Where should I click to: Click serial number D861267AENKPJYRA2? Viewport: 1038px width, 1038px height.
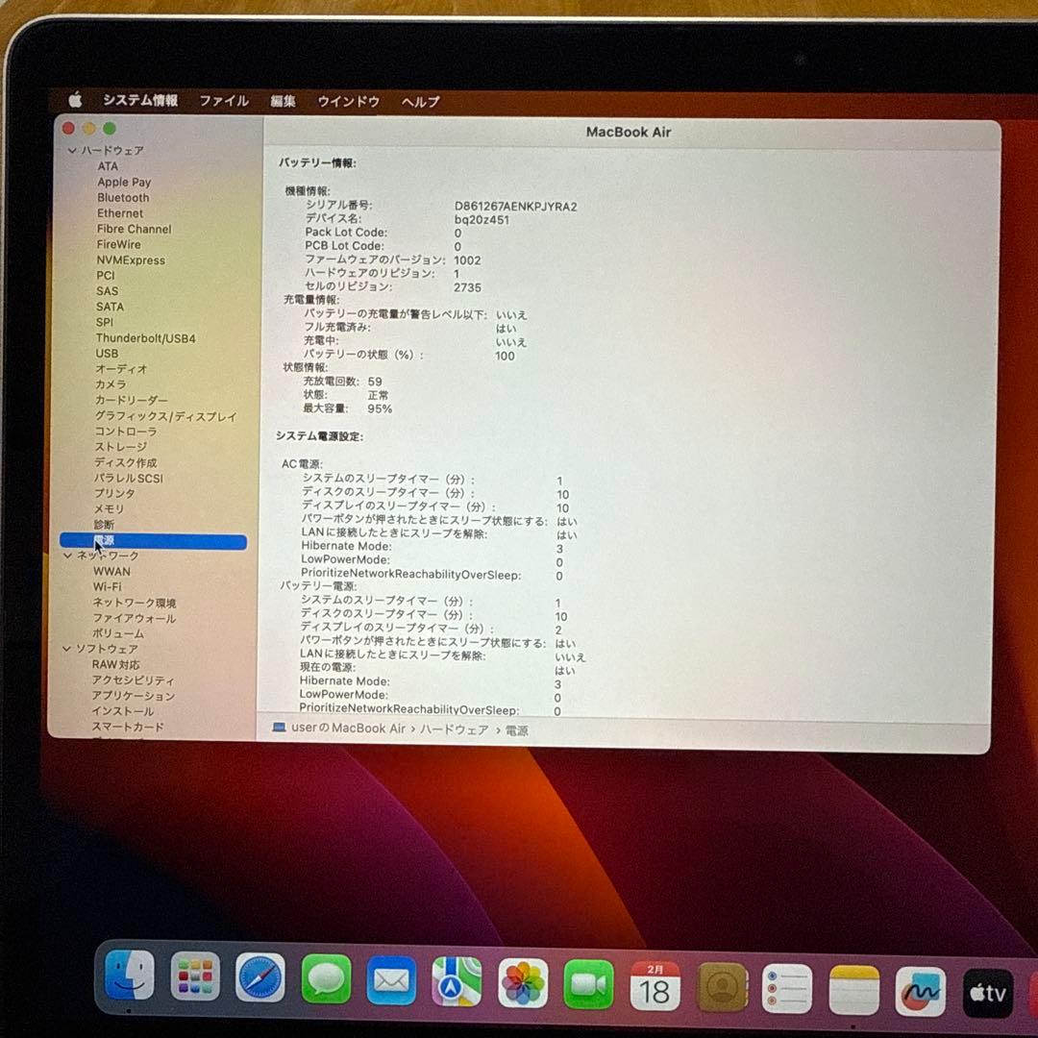point(516,207)
